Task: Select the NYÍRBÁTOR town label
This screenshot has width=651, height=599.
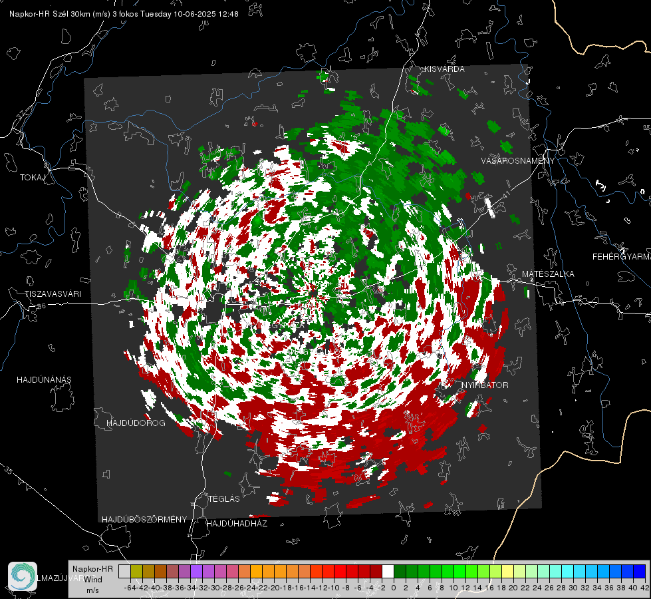Action: (485, 385)
